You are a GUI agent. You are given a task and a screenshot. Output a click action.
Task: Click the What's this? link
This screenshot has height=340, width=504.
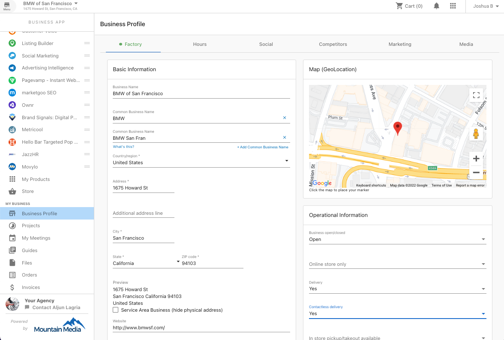click(123, 147)
